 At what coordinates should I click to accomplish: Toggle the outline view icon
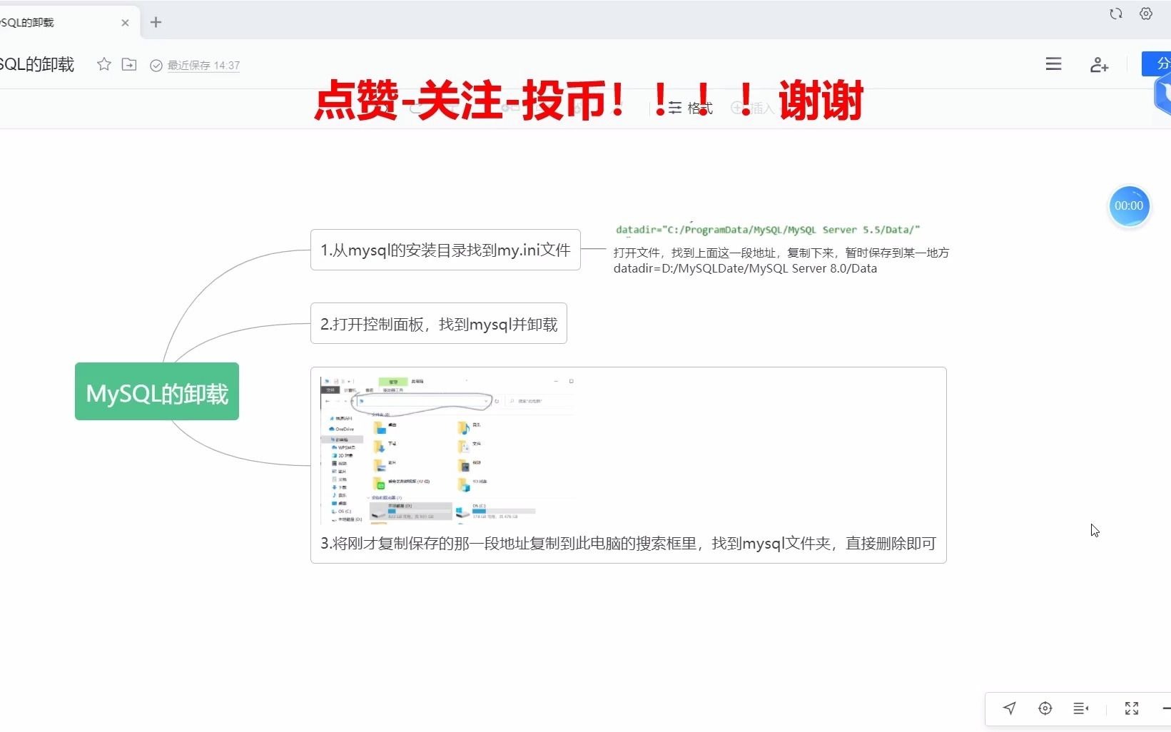click(1081, 708)
